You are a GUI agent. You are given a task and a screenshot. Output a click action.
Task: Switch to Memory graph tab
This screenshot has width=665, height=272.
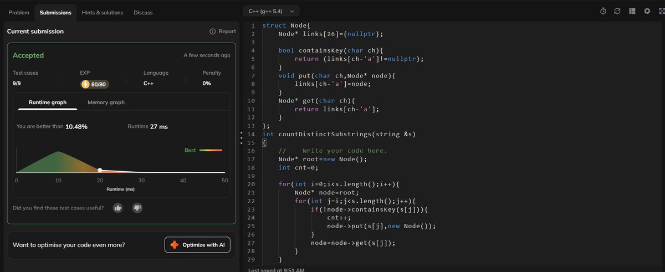[x=106, y=102]
